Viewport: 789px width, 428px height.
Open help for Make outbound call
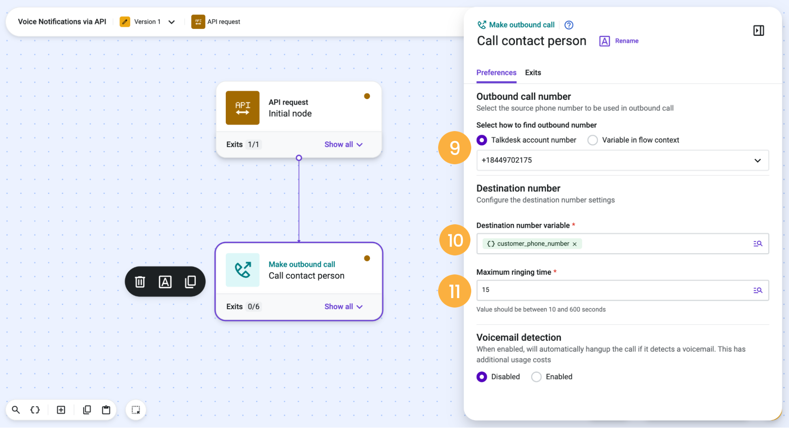tap(568, 25)
